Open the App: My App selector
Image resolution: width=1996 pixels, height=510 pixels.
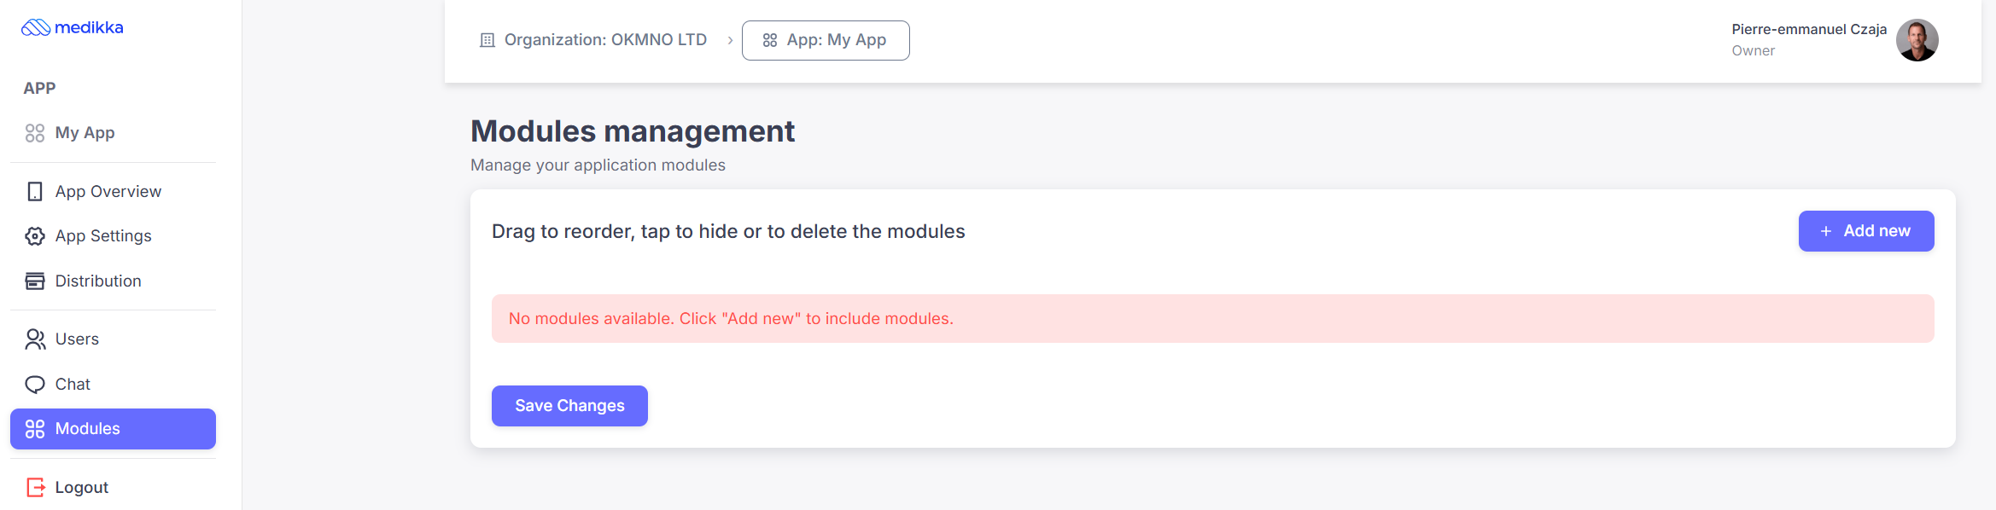(x=826, y=40)
